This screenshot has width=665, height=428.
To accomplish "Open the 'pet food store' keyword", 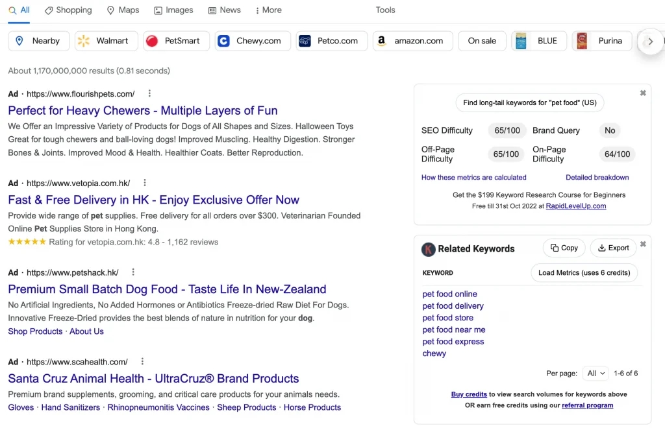I will coord(448,318).
